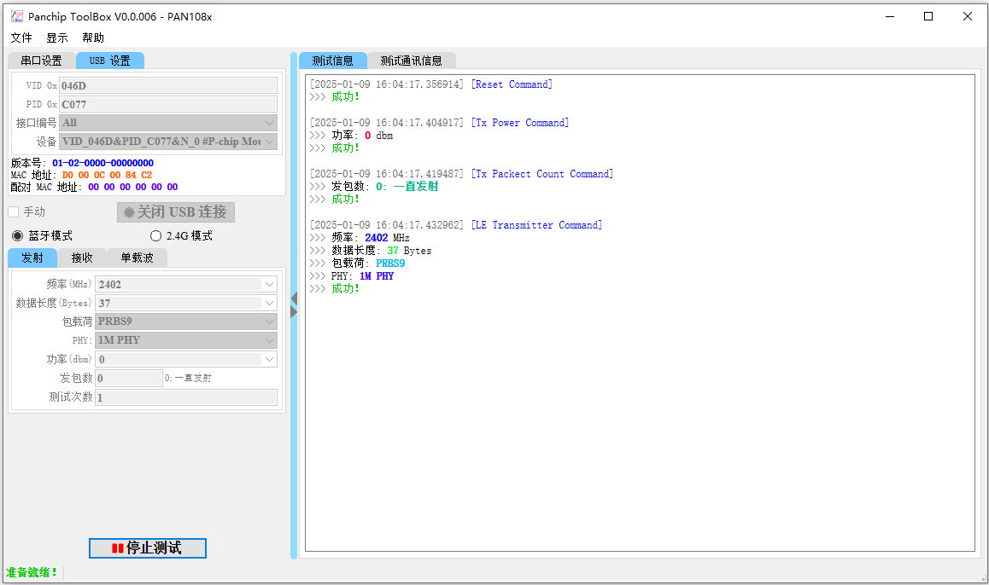Screen dimensions: 989x585
Task: Switch to the 单载波 tab
Action: click(x=137, y=258)
